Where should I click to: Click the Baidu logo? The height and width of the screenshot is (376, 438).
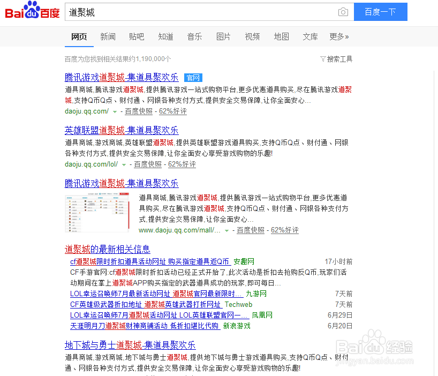33,10
